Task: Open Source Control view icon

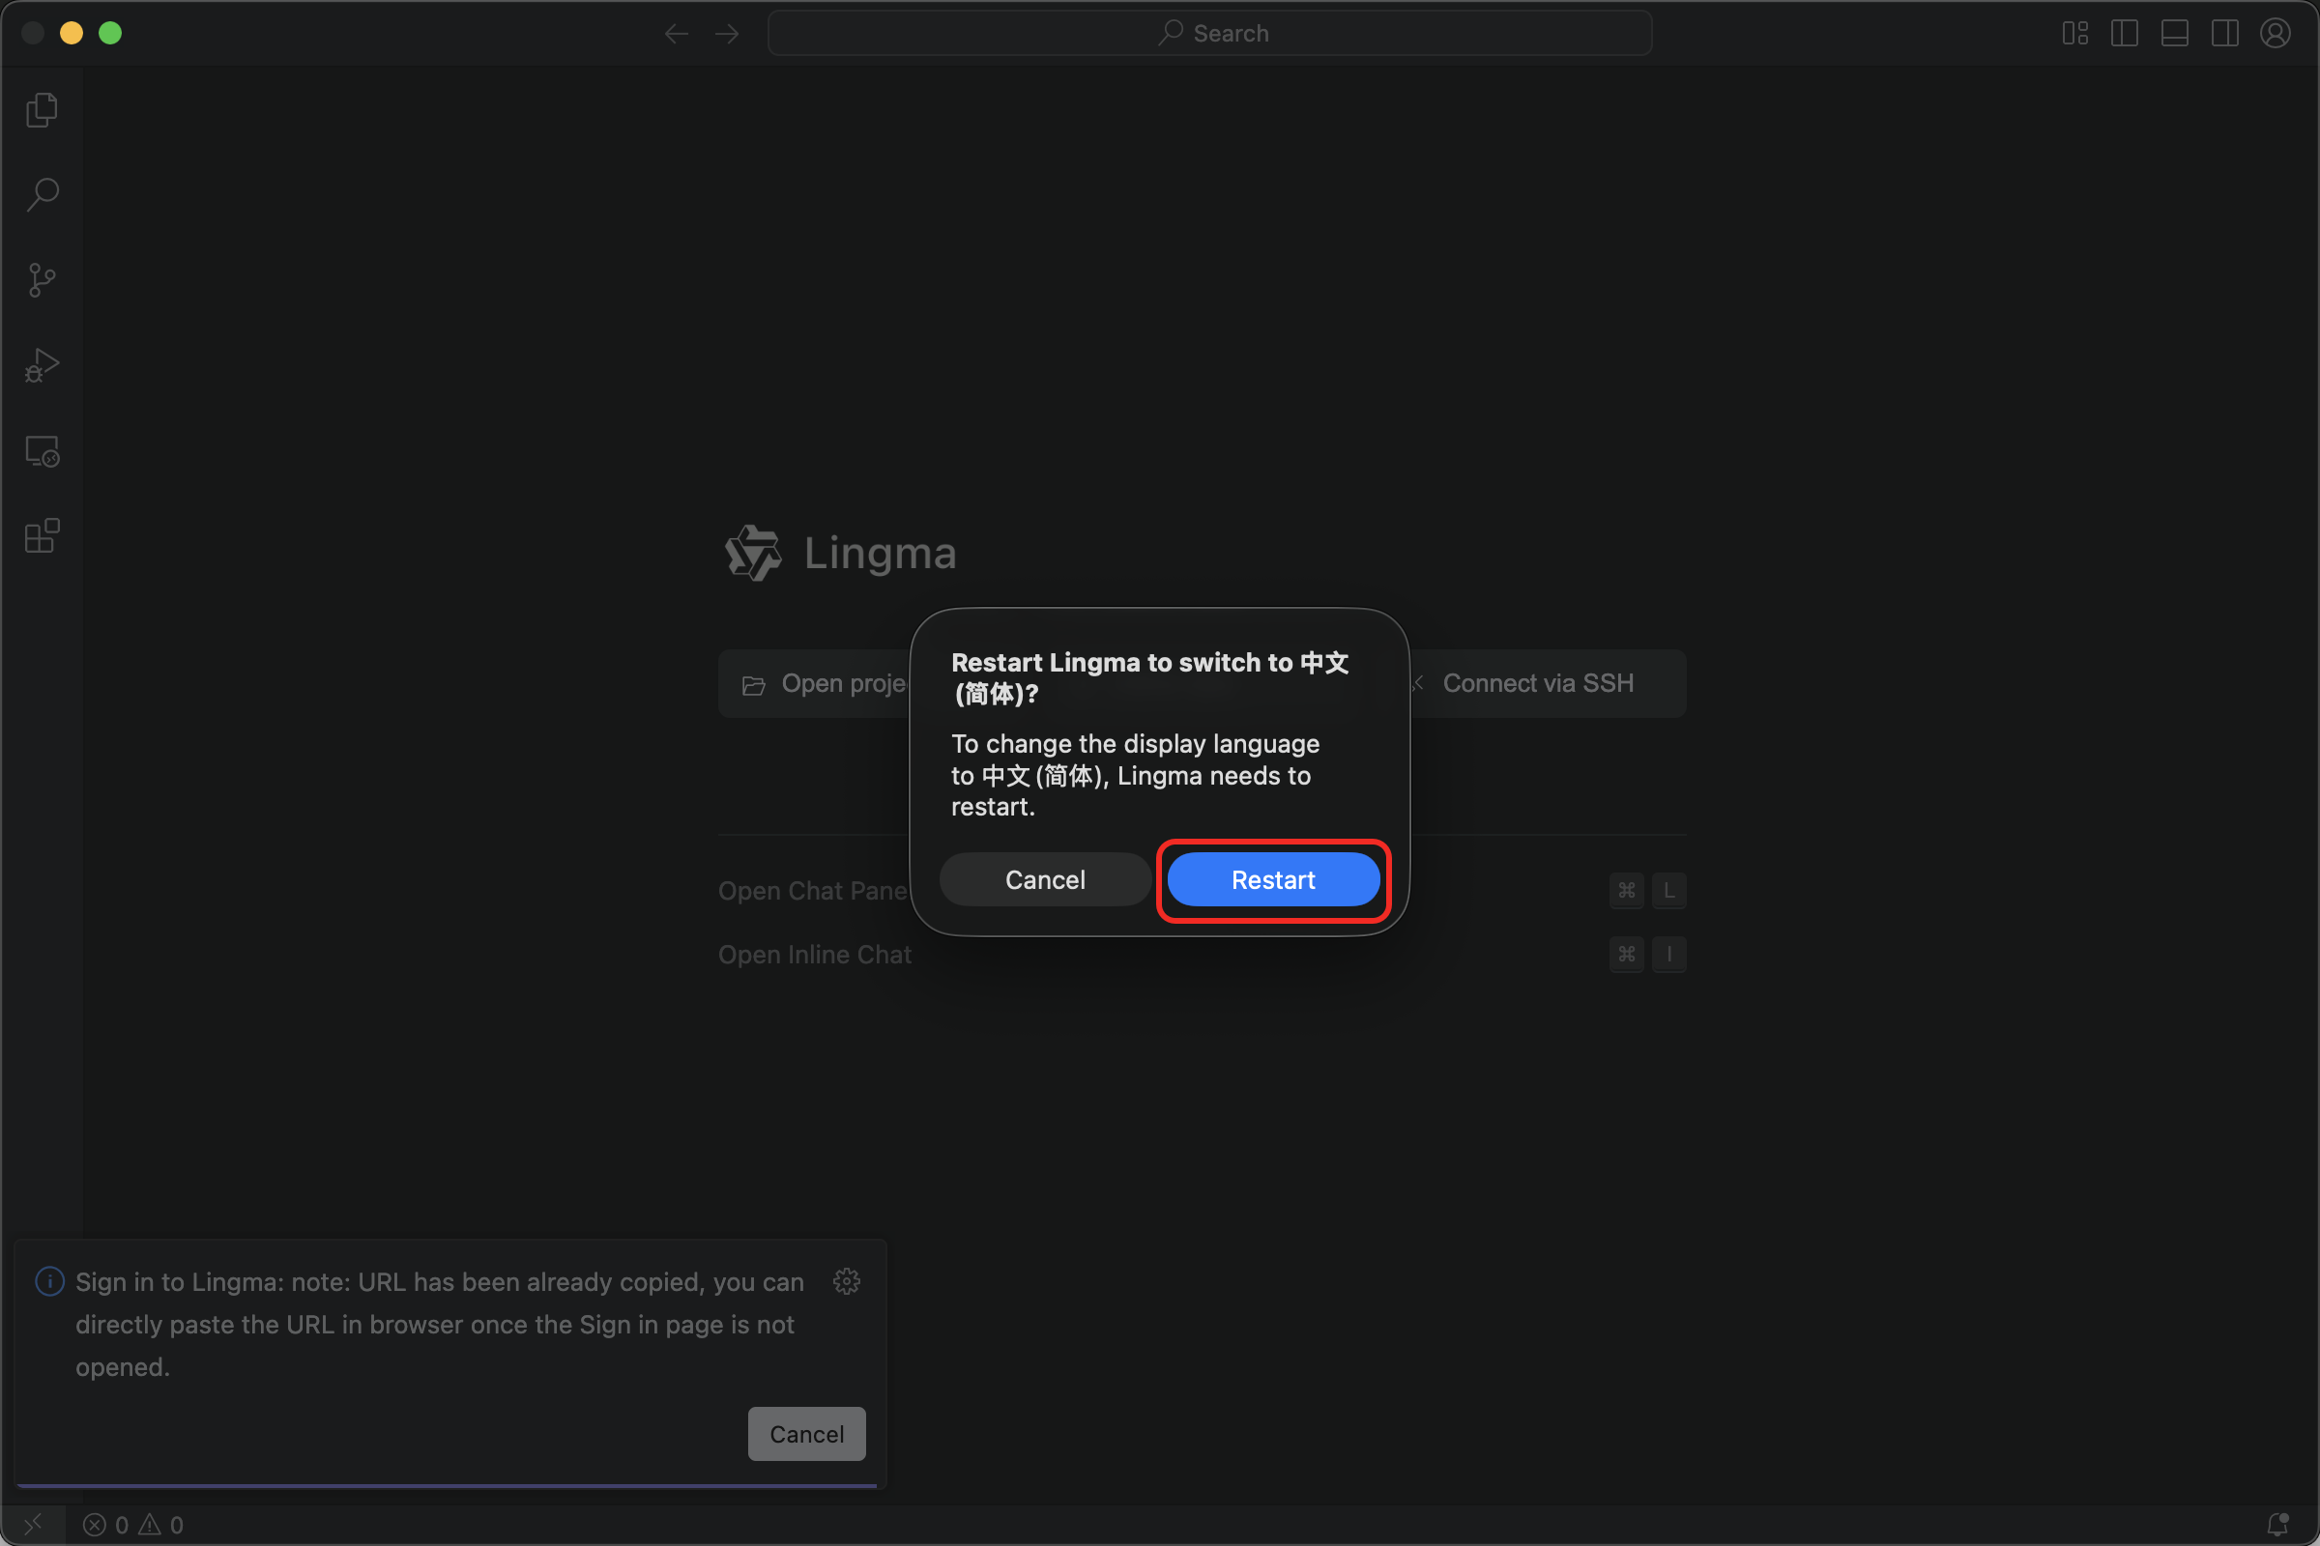Action: coord(42,280)
